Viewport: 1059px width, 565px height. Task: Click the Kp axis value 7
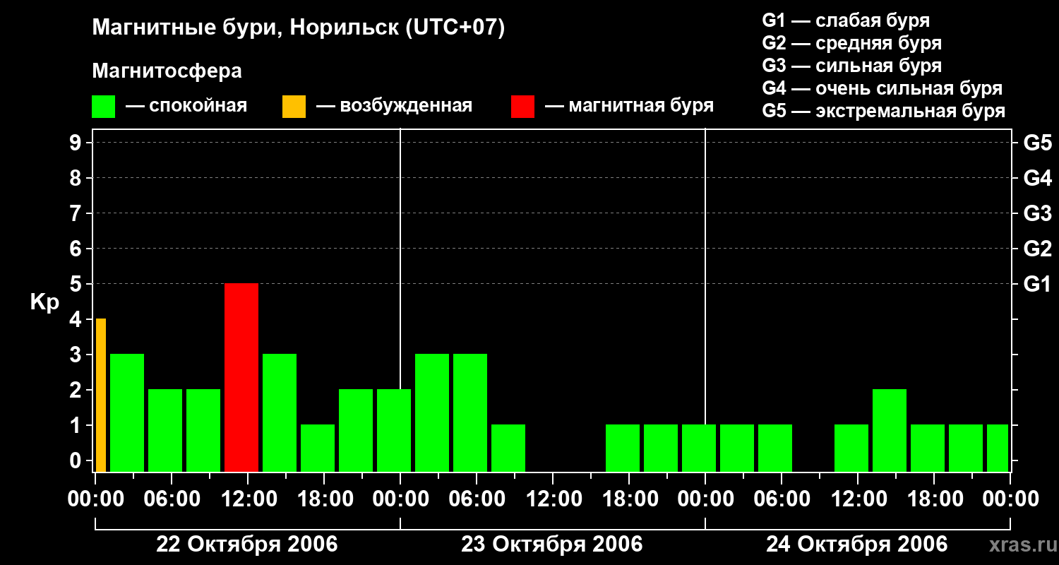77,213
